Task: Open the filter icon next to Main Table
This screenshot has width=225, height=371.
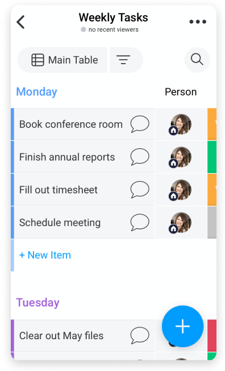Action: 123,60
